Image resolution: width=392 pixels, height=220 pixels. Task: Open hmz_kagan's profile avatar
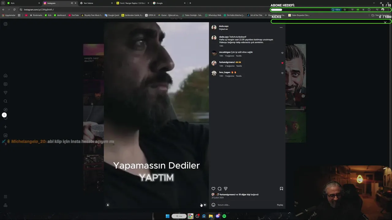[214, 73]
